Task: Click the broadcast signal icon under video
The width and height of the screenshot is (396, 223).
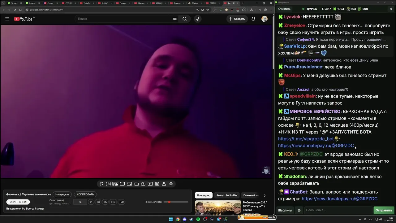Action: [108, 184]
